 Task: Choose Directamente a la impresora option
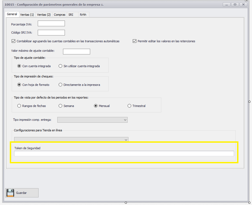coord(61,85)
